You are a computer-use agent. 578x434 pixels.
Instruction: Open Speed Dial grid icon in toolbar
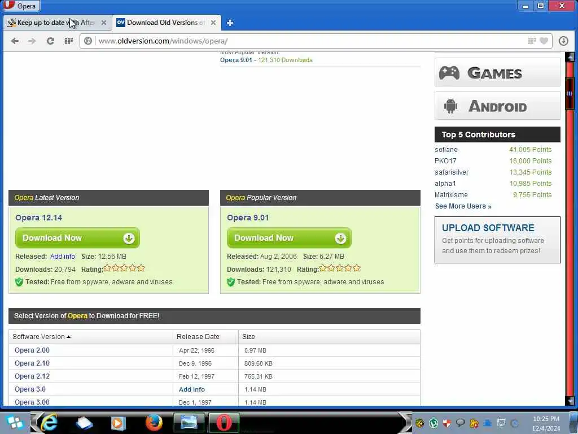68,41
